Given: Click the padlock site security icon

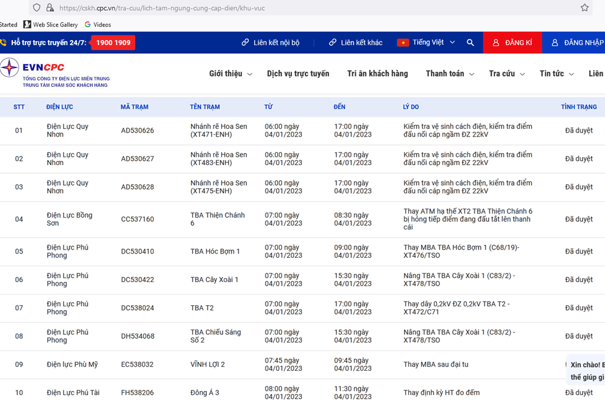Looking at the screenshot, I should click(x=50, y=8).
